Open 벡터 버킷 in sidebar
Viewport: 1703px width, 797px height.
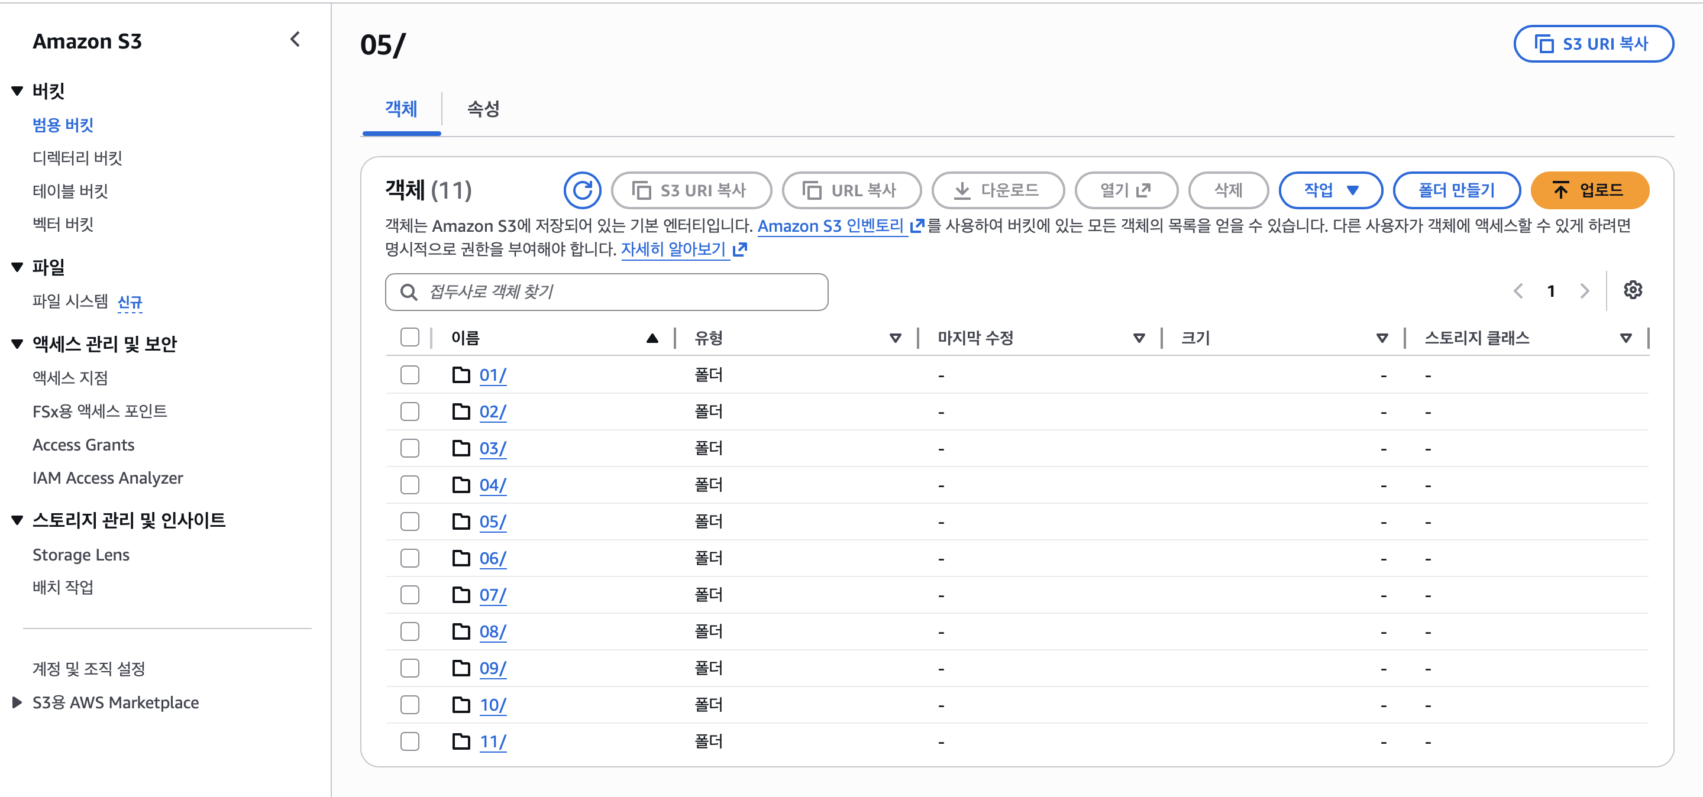(63, 224)
